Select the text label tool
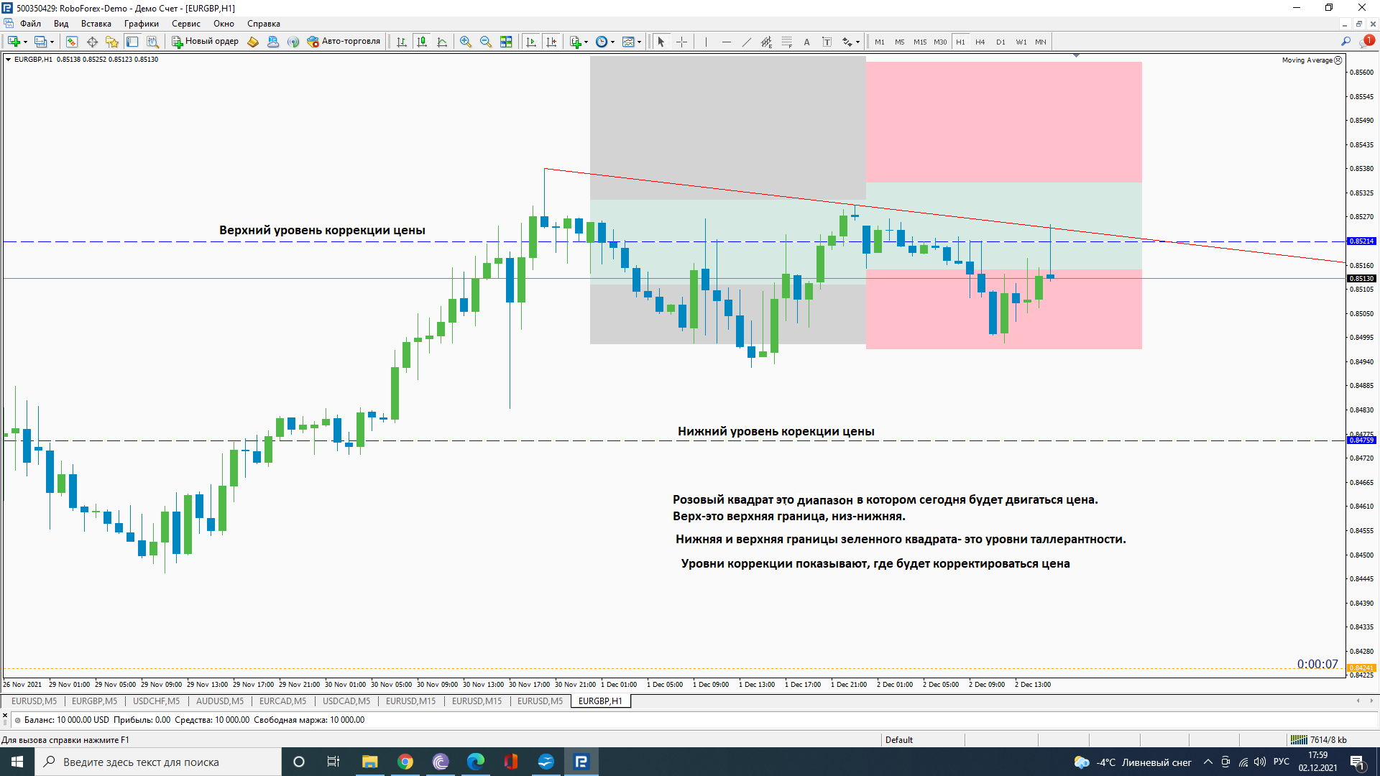 click(827, 42)
